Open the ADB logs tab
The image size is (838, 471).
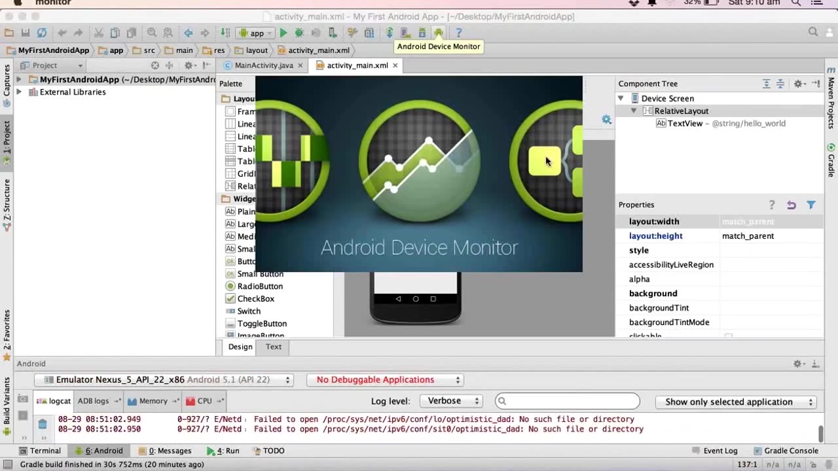98,401
